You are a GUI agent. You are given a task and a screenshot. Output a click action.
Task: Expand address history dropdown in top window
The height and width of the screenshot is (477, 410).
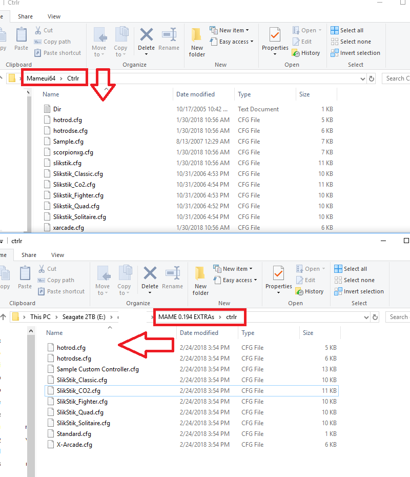362,79
